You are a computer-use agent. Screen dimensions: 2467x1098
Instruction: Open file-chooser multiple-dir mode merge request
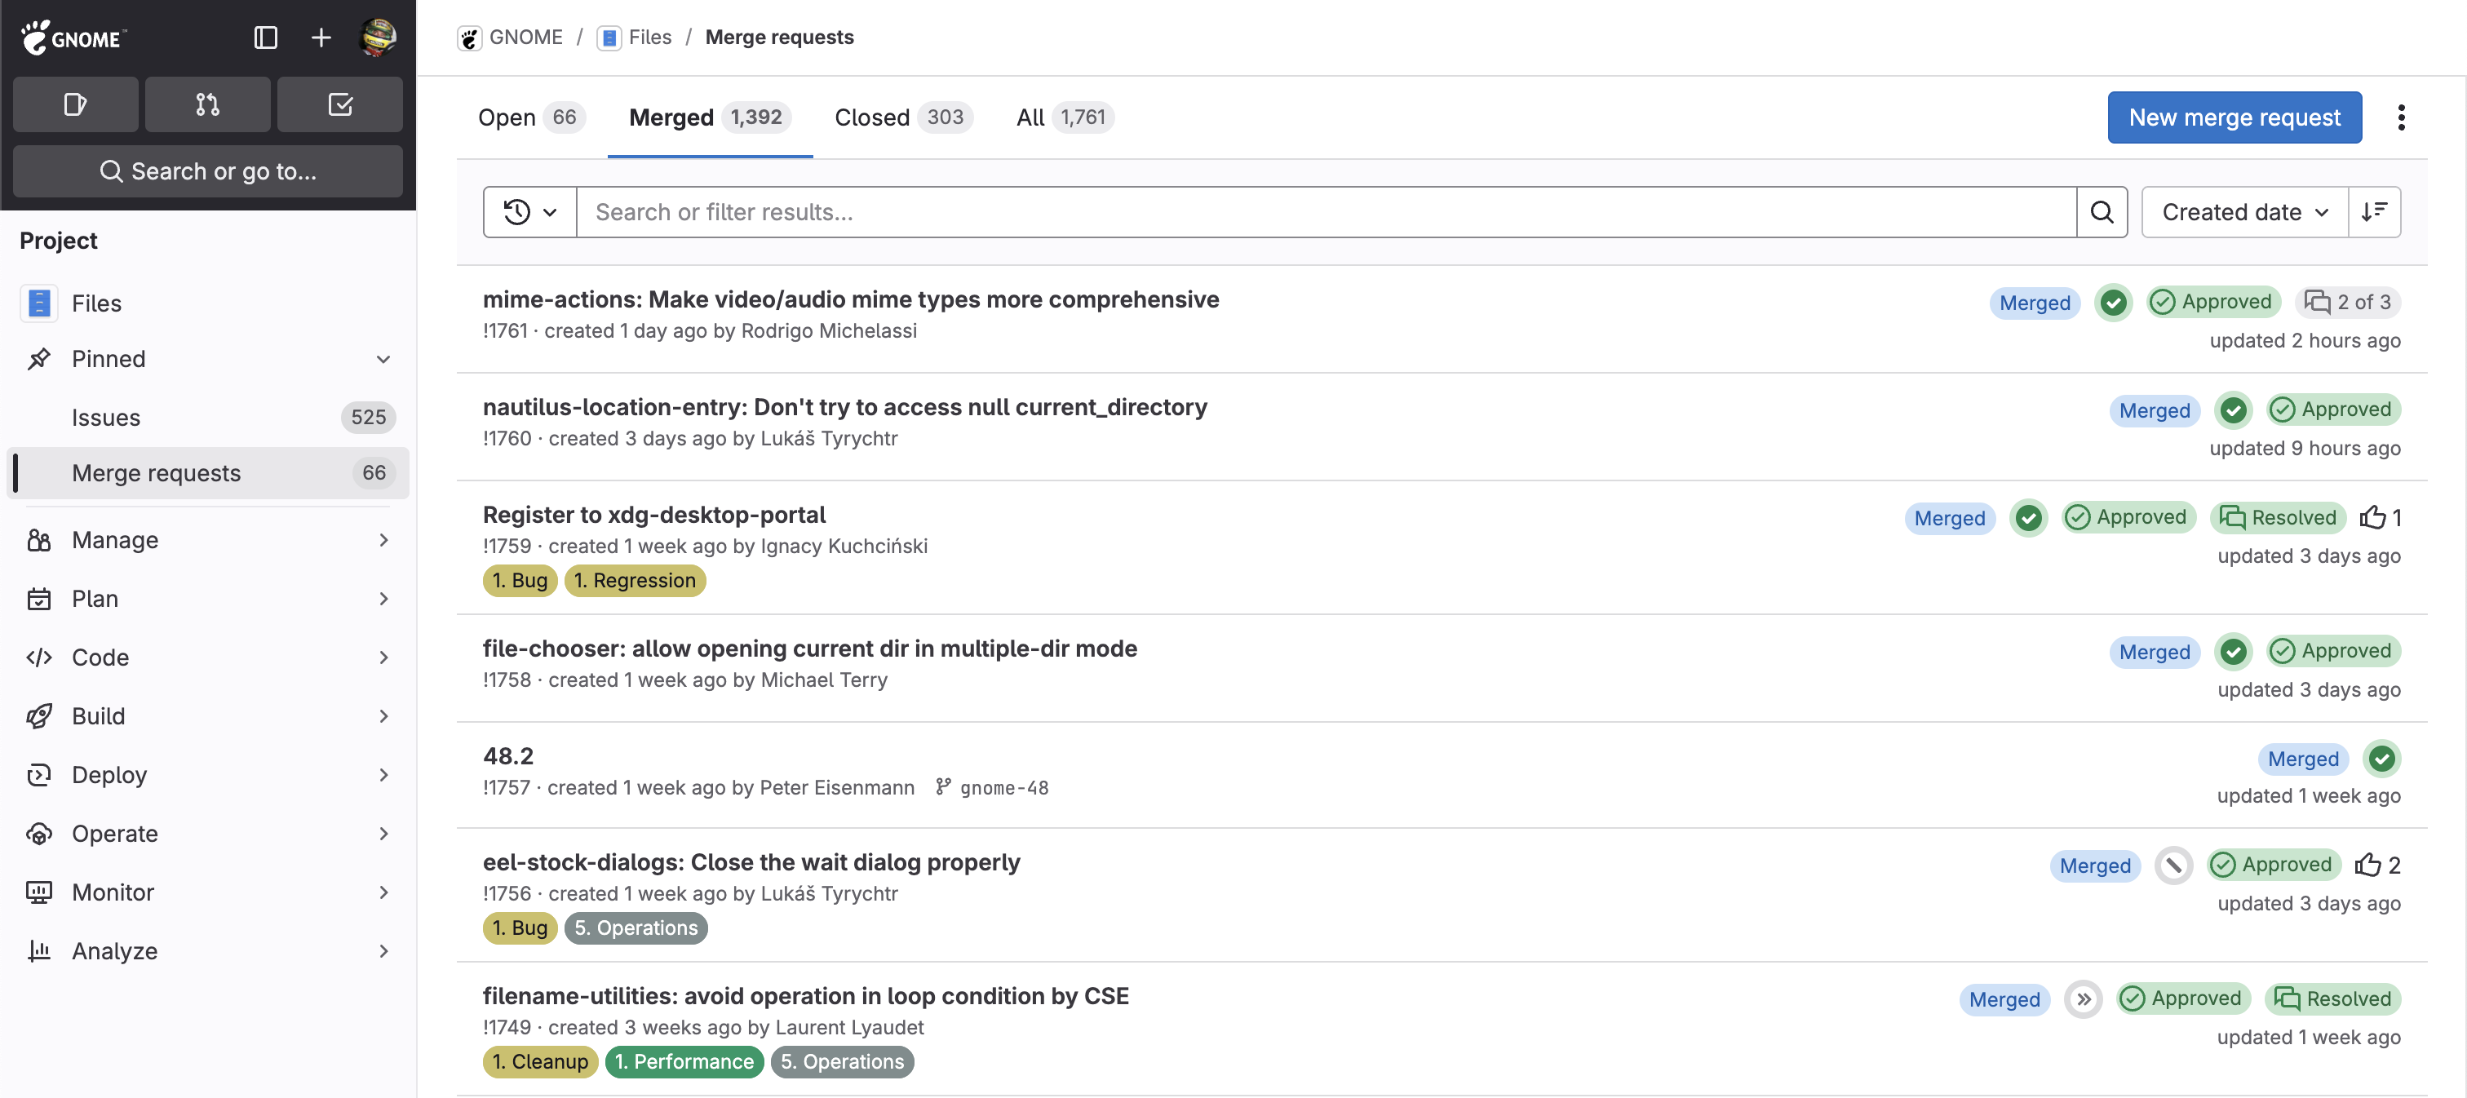coord(810,649)
